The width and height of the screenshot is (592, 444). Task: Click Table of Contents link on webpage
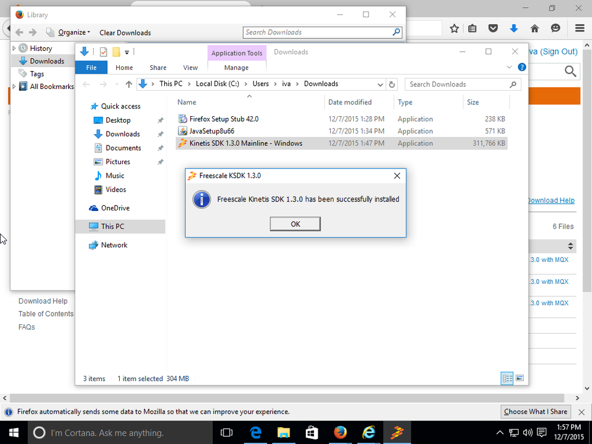[x=46, y=314]
